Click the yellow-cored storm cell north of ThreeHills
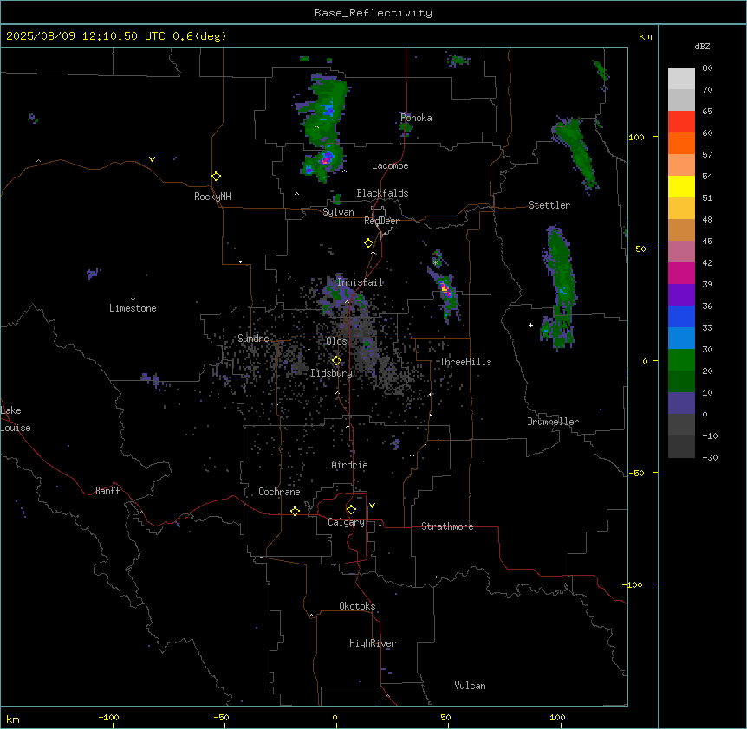 point(445,289)
